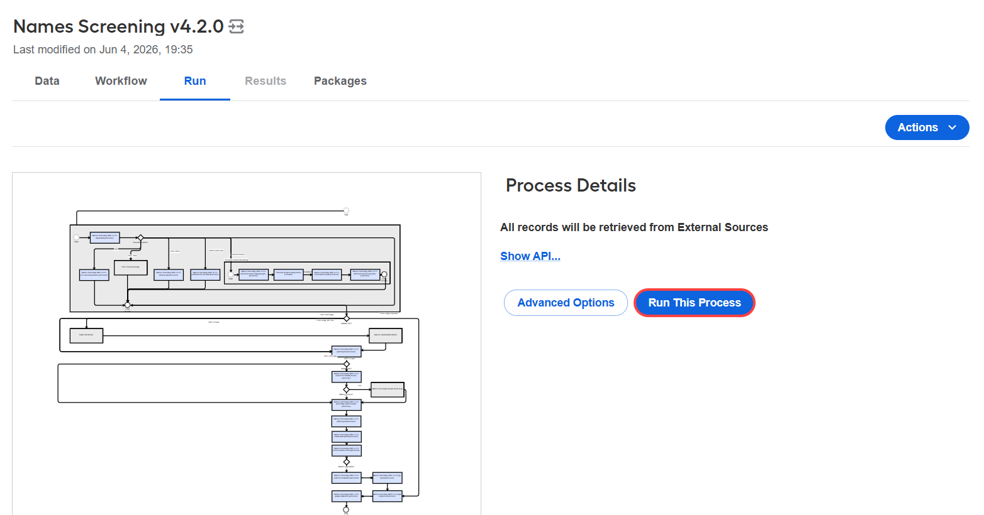Select the topmost Start event circle in the diagram

click(x=346, y=210)
